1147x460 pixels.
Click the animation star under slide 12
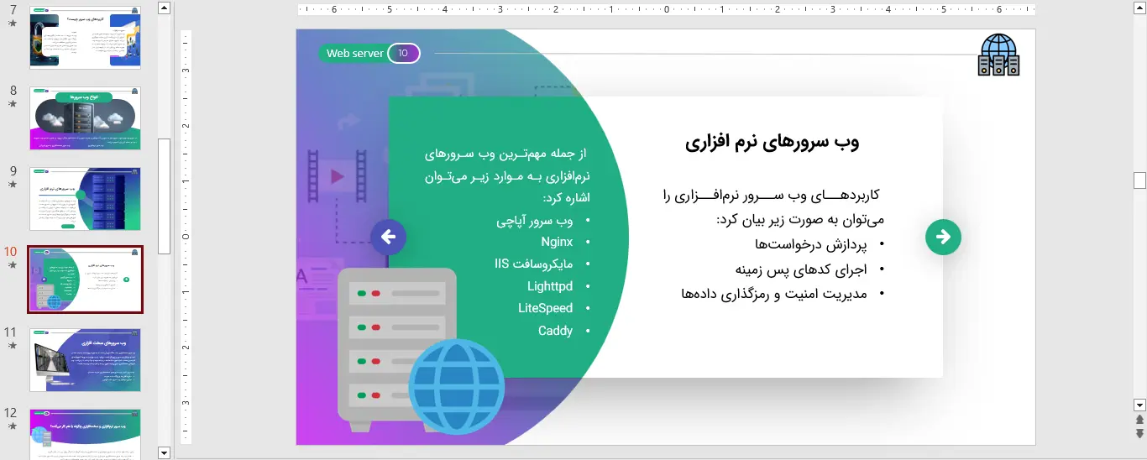(12, 426)
